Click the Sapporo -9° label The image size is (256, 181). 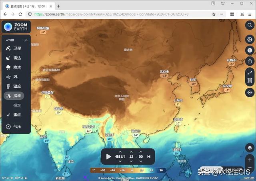point(232,64)
